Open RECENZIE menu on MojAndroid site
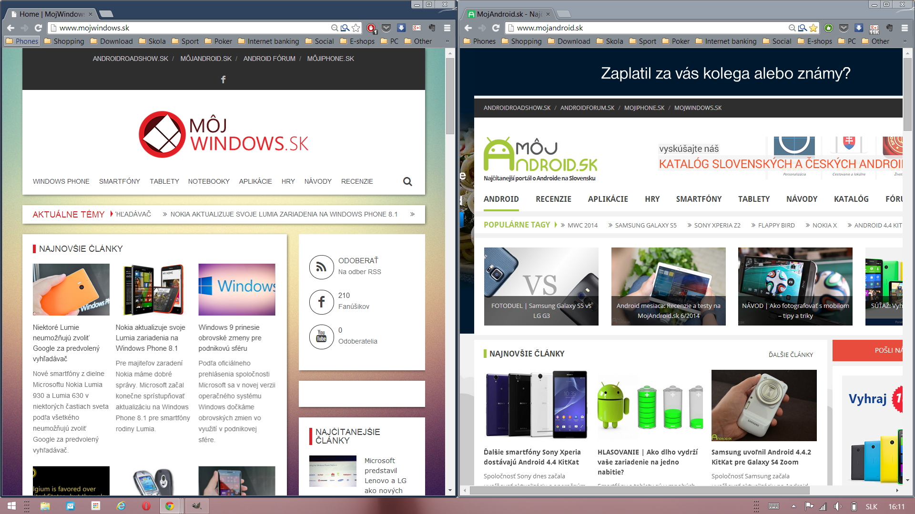This screenshot has width=915, height=514. pos(553,199)
